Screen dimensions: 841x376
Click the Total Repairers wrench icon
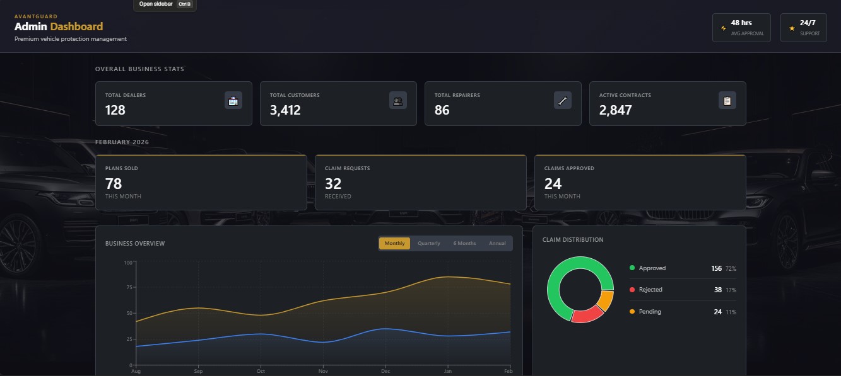tap(563, 100)
